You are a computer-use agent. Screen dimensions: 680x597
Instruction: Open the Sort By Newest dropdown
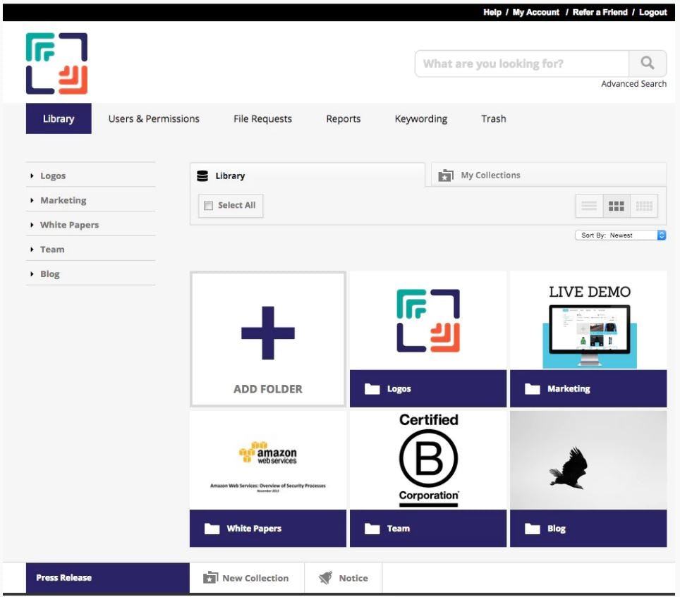(x=619, y=235)
